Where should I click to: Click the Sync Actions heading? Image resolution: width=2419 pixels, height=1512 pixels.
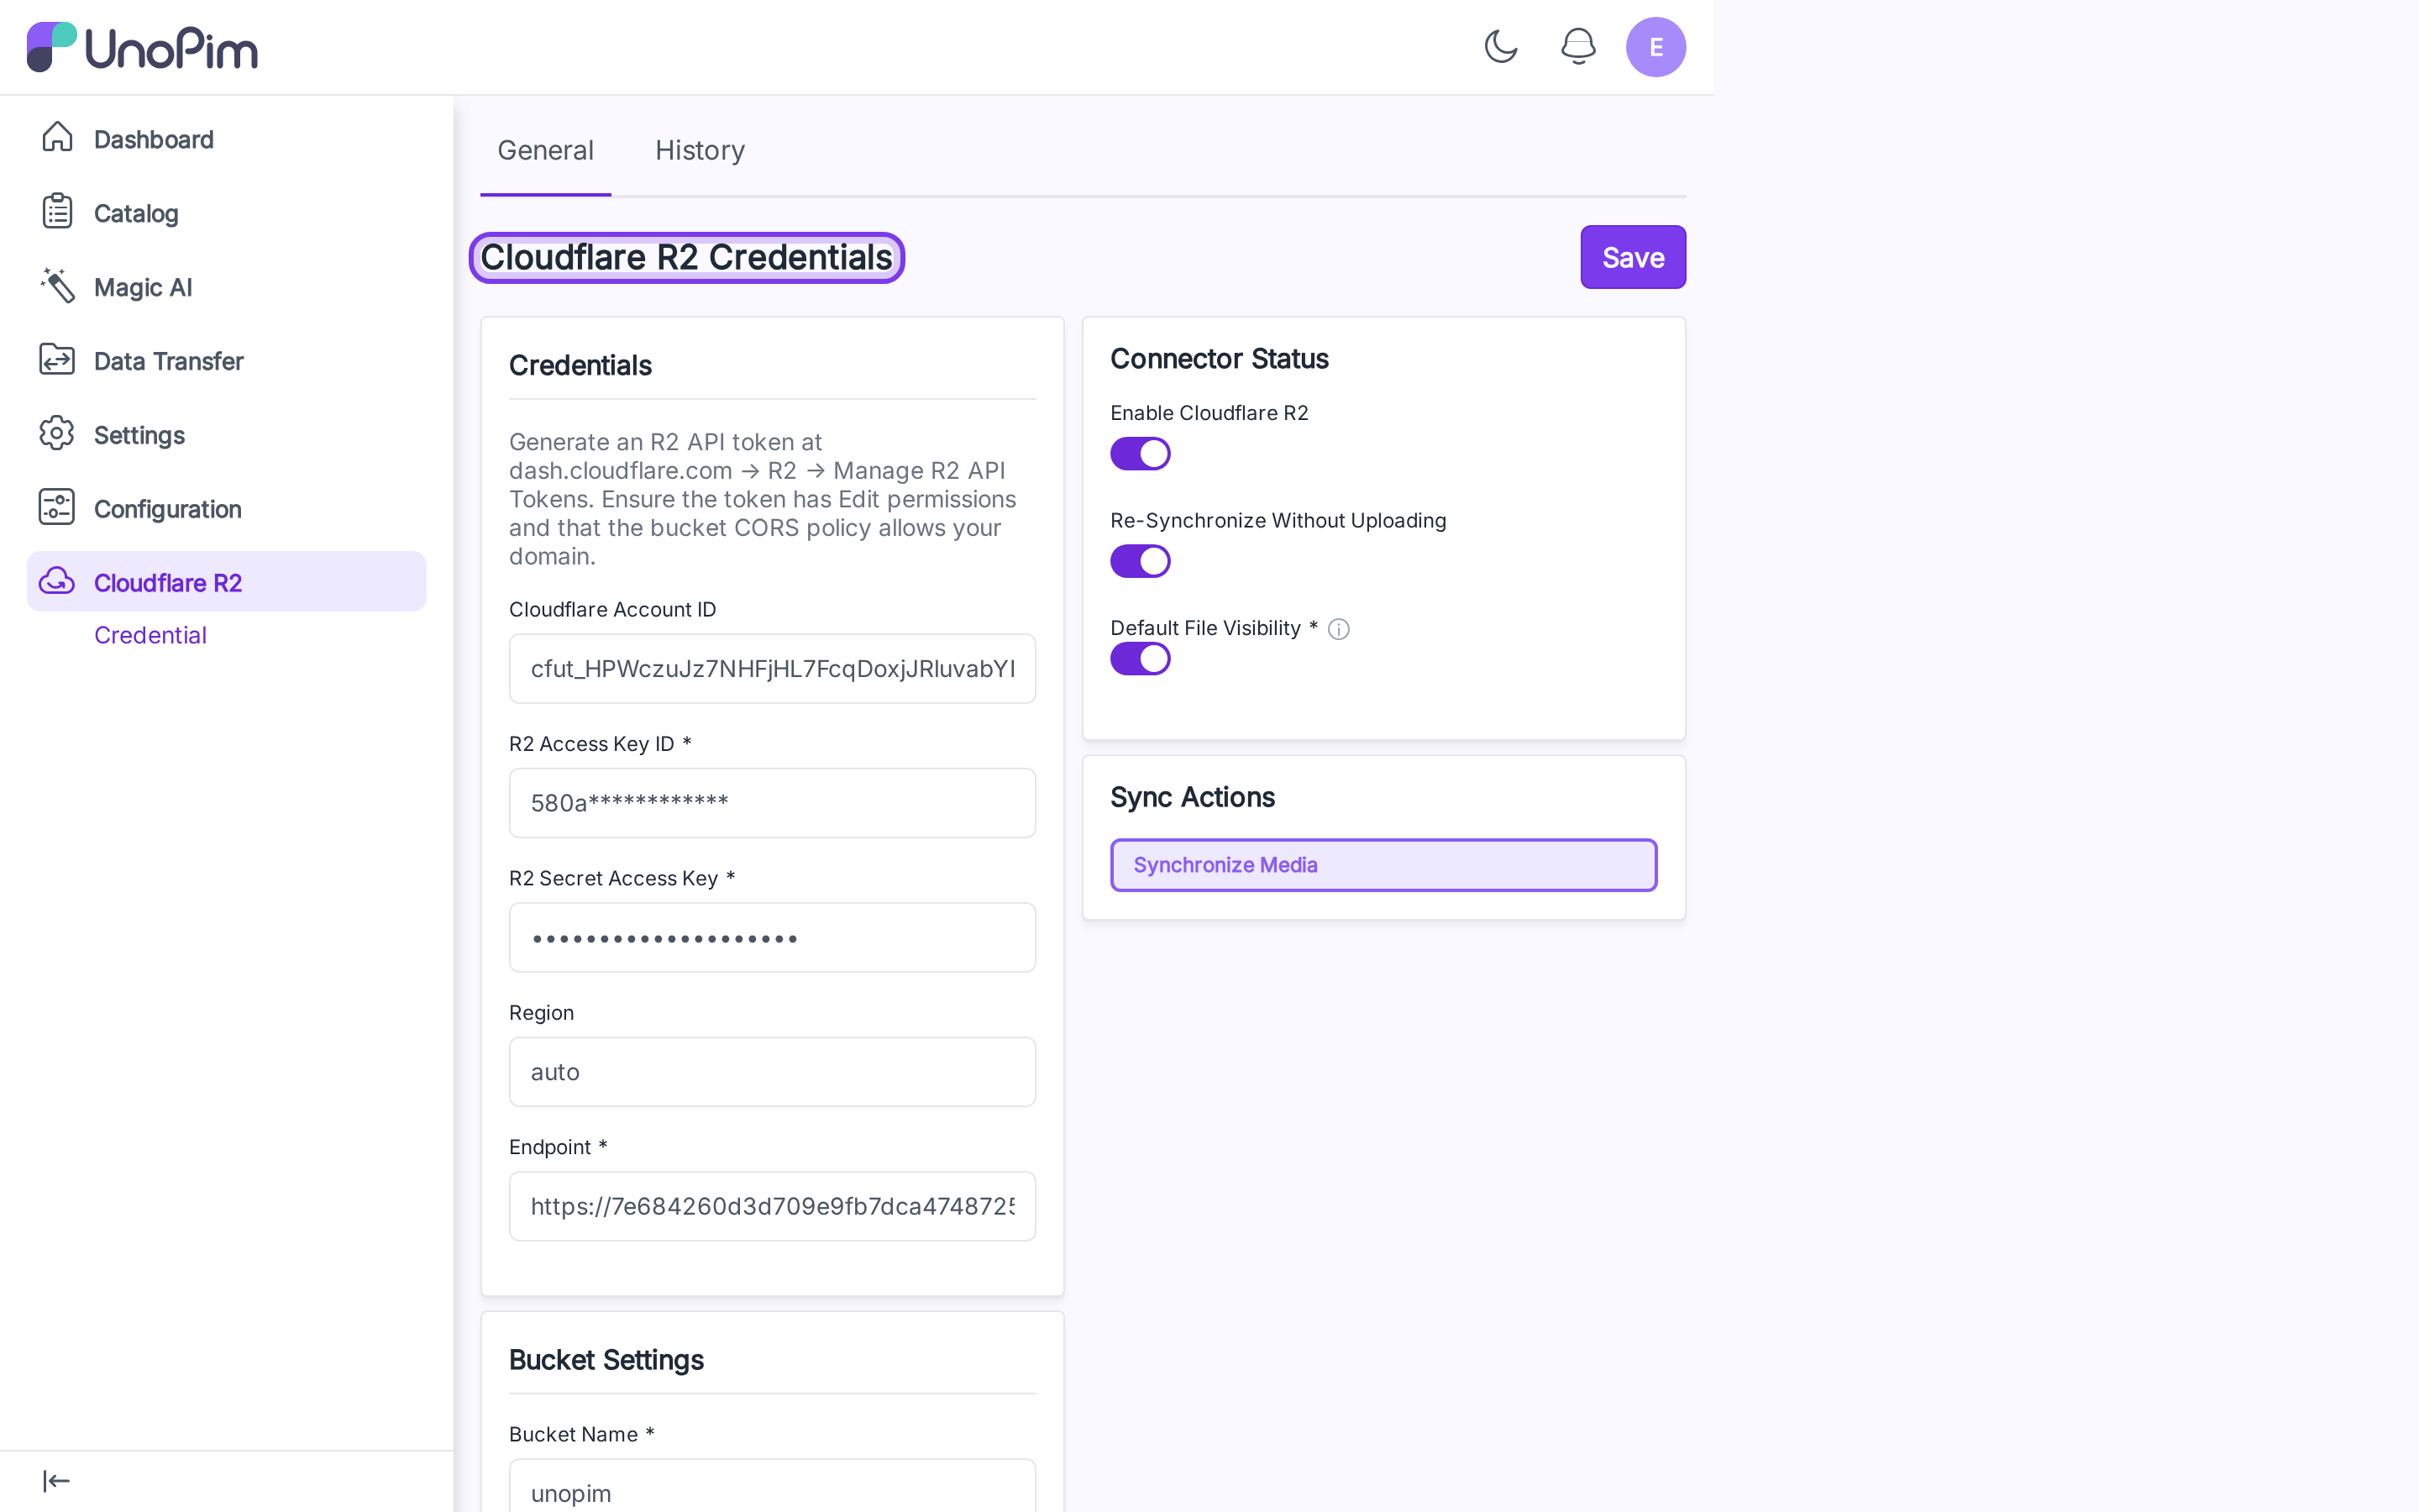[1193, 797]
